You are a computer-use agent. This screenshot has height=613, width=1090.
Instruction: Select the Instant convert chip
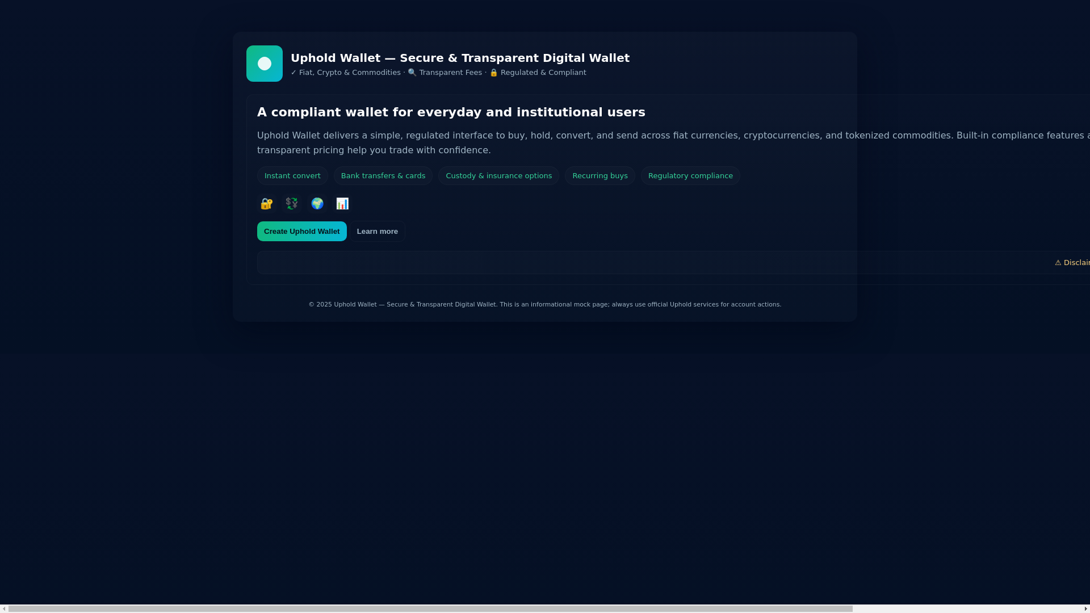(x=292, y=176)
